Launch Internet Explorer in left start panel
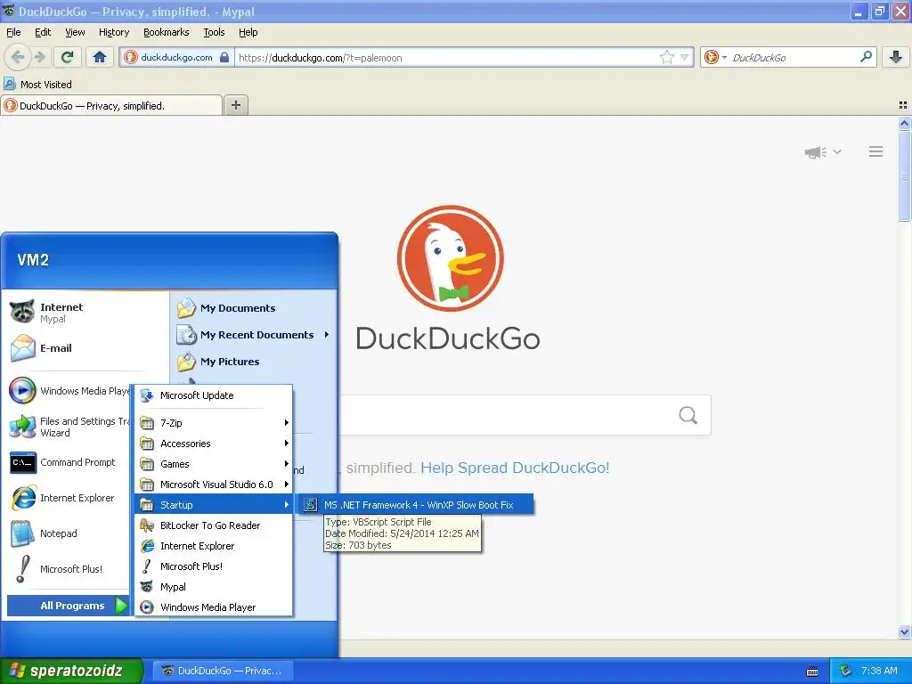The image size is (912, 684). coord(69,498)
